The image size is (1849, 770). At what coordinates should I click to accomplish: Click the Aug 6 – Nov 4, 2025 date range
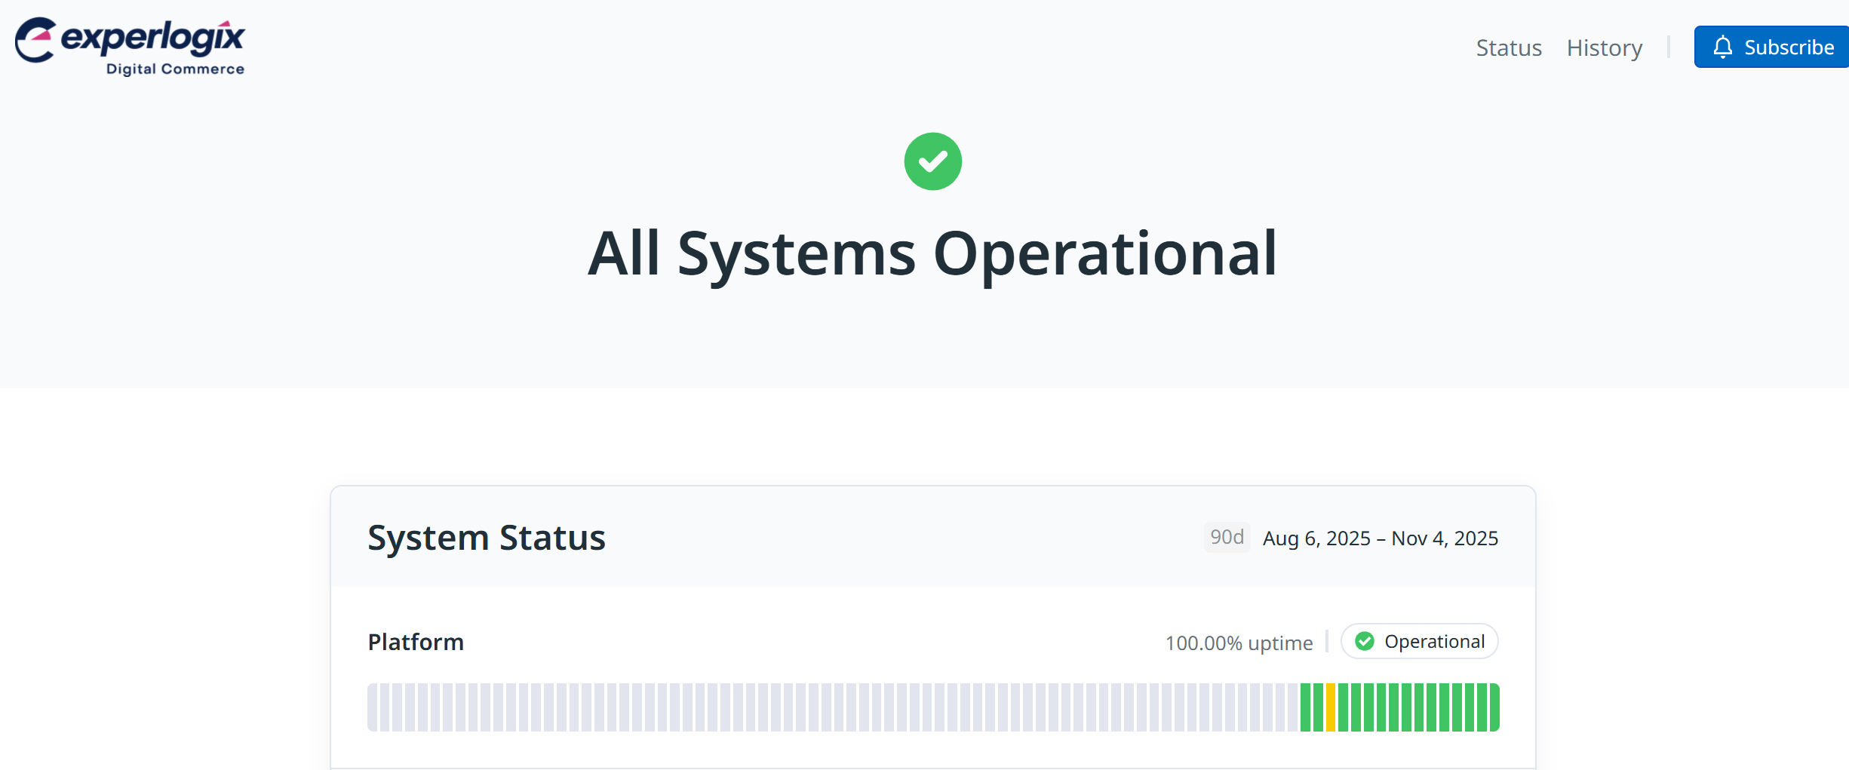[x=1380, y=538]
